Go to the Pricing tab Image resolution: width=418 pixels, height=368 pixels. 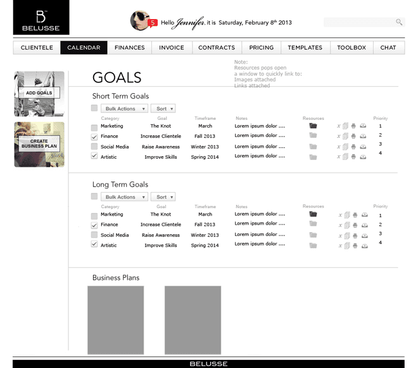261,48
